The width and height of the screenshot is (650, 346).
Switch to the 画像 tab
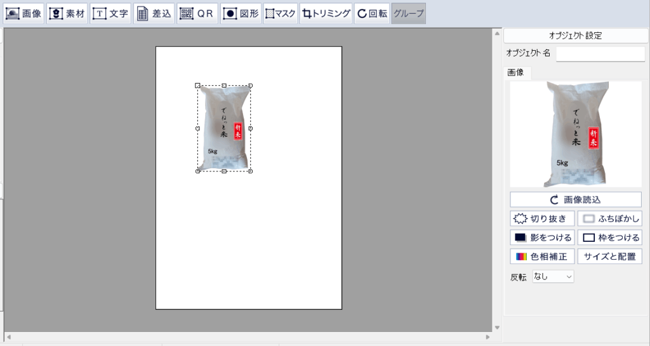click(x=516, y=72)
